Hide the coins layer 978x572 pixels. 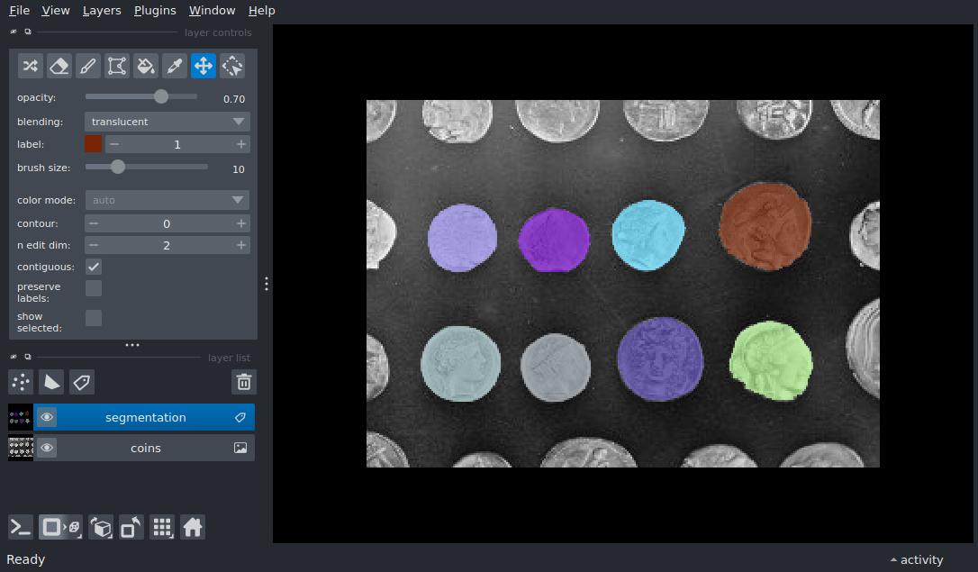tap(47, 448)
